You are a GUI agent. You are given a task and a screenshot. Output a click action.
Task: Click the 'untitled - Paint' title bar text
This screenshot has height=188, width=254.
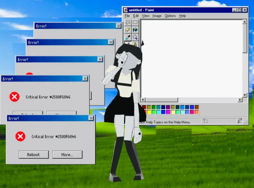[x=141, y=10]
